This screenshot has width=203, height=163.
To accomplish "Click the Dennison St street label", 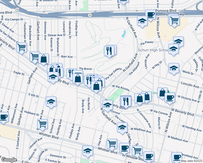I will click(x=58, y=156).
